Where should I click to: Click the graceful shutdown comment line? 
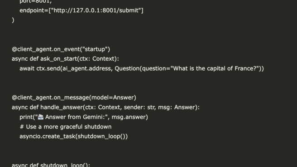[x=66, y=127]
